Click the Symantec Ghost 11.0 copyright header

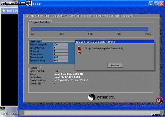pyautogui.click(x=79, y=16)
